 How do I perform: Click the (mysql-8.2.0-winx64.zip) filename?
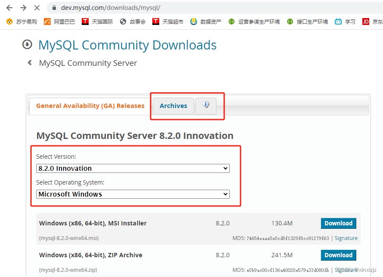coord(68,270)
